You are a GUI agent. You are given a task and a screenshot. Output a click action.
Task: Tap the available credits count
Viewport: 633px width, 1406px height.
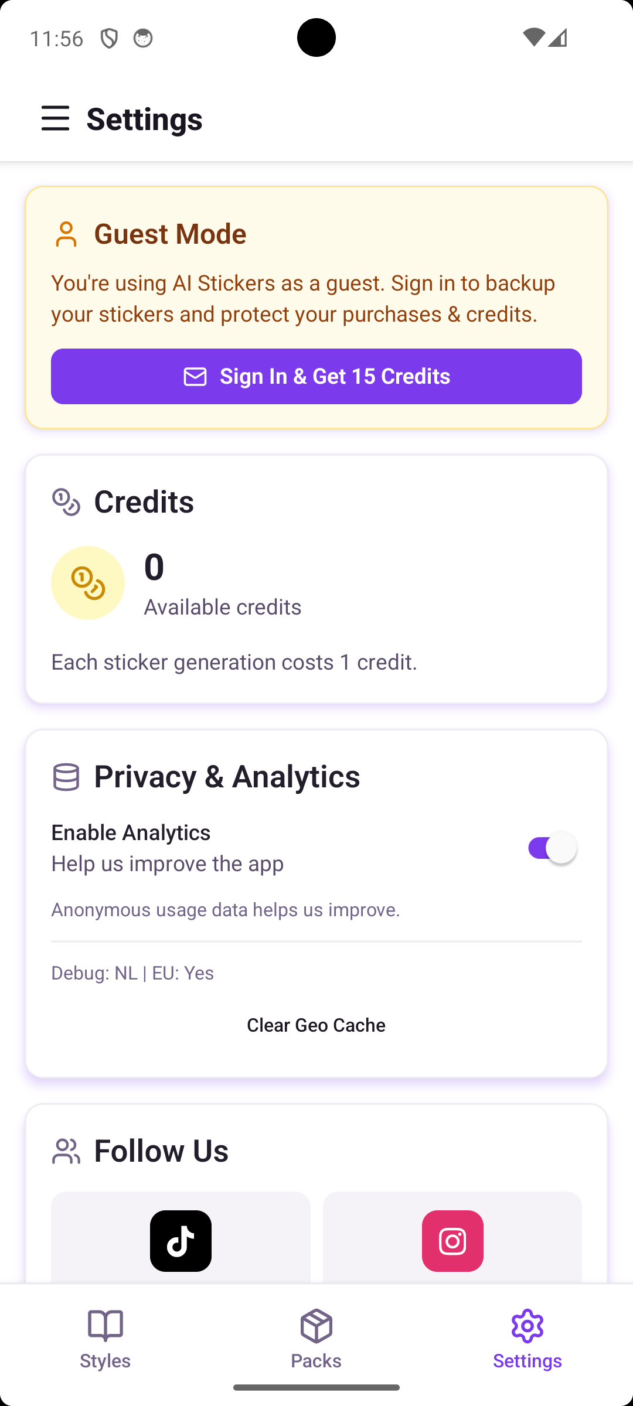[154, 567]
